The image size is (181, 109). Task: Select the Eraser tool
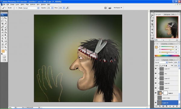click(2, 32)
